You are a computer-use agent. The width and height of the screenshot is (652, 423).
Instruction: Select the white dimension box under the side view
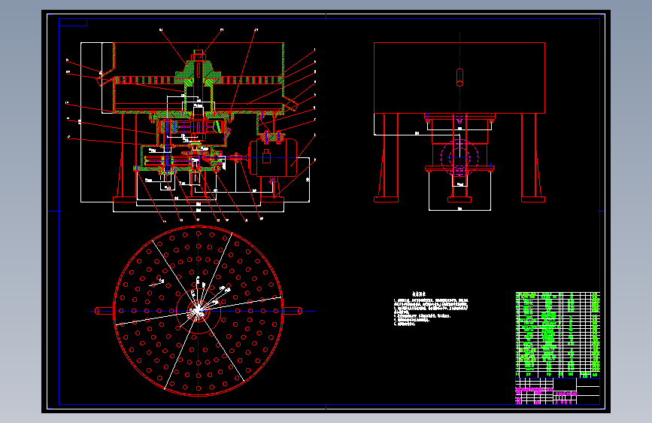(460, 190)
